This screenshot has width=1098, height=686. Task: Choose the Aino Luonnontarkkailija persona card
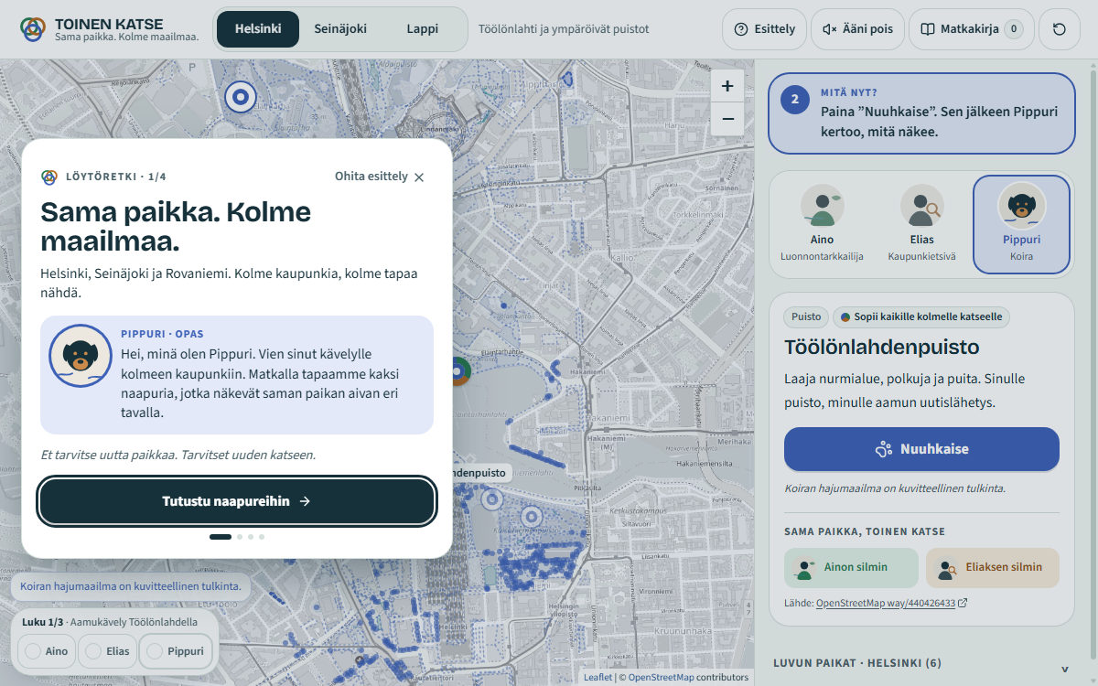pos(822,225)
